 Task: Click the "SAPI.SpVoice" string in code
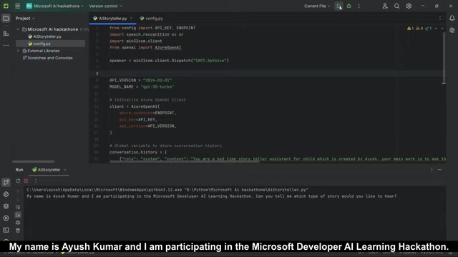(210, 61)
